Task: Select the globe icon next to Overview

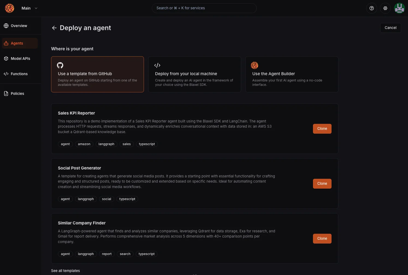Action: tap(6, 25)
